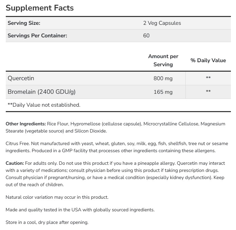Click the 800 mg amount
Image resolution: width=236 pixels, height=230 pixels.
click(163, 78)
